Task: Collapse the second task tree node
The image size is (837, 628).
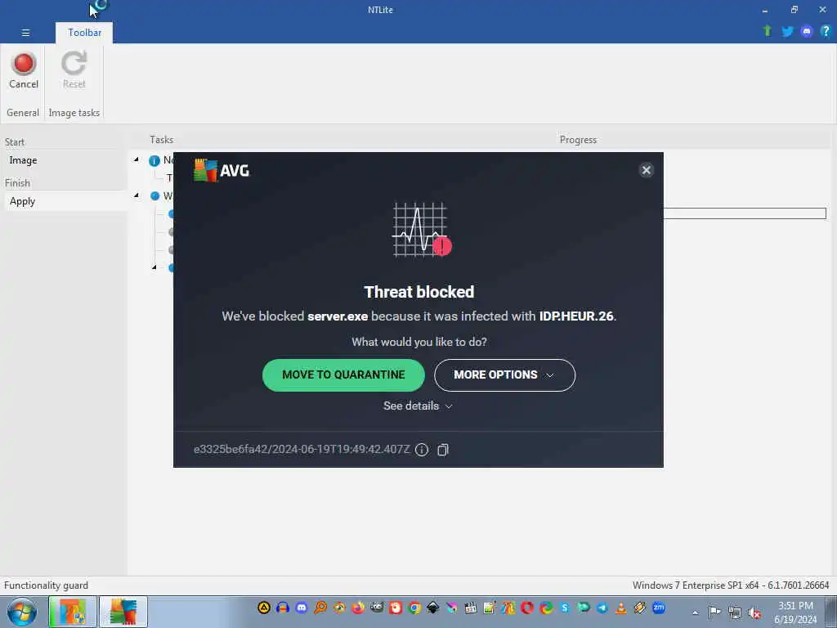Action: [x=137, y=195]
